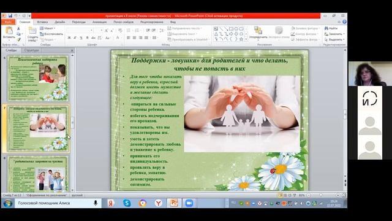392x221 pixels.
Task: Select slide 8 thumbnail with children photo
Action: pos(38,174)
